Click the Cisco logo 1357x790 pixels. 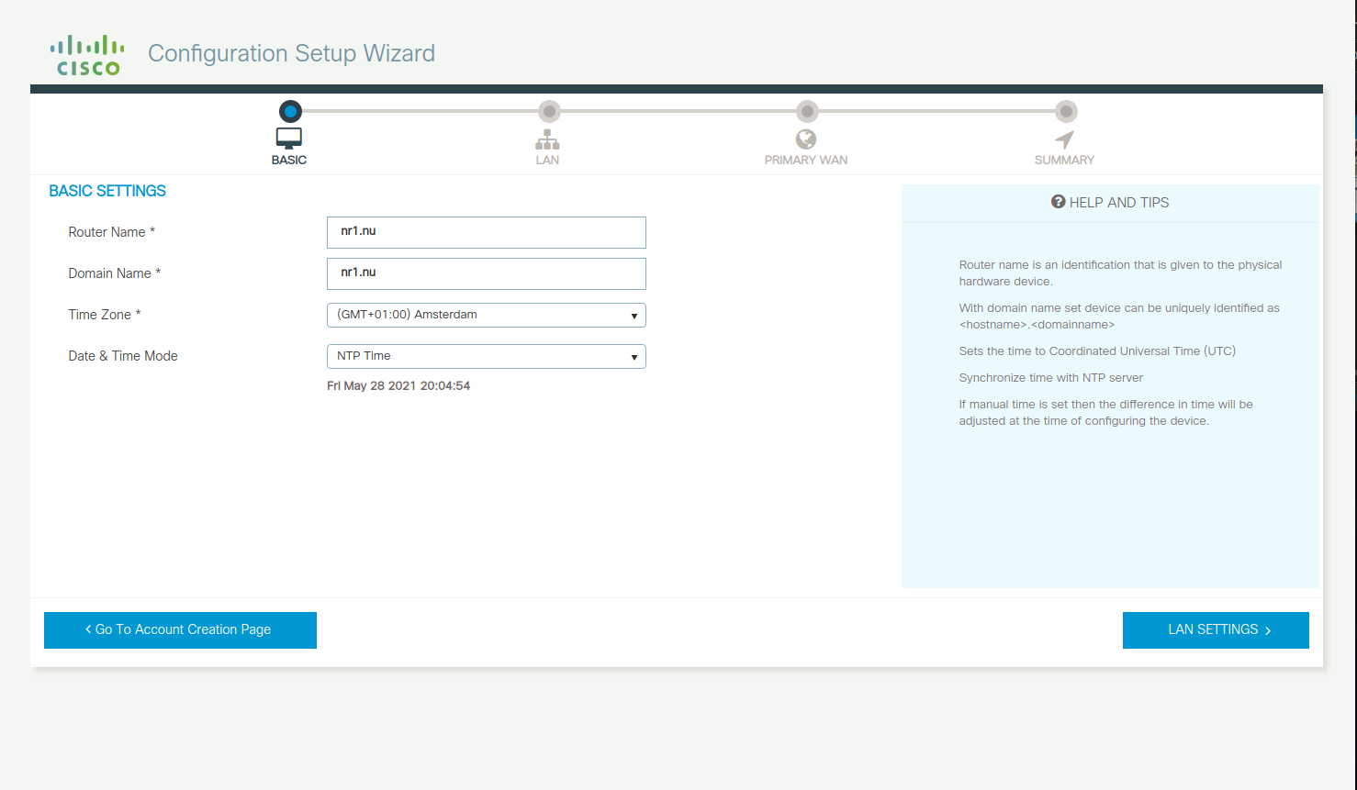pos(86,52)
